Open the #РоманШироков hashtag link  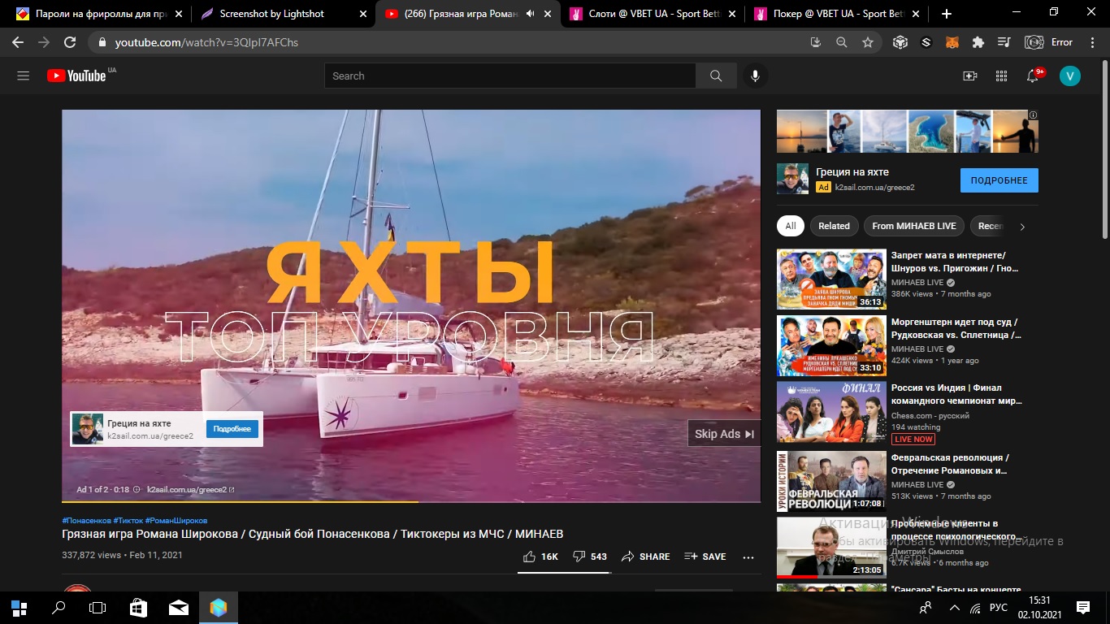pyautogui.click(x=176, y=520)
